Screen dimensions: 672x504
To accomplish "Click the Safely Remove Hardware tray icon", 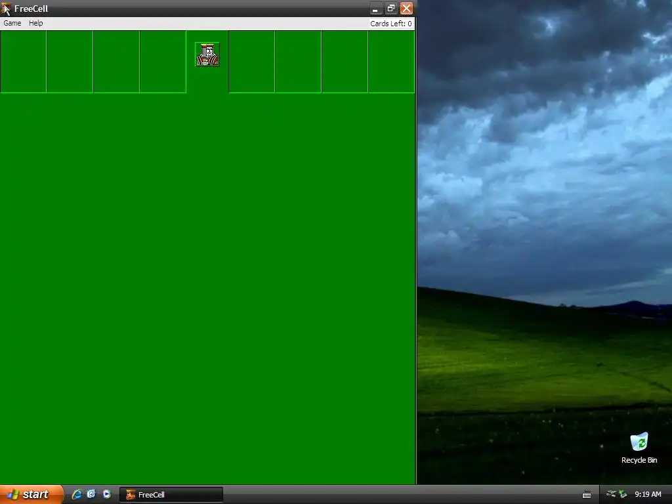I will click(623, 494).
